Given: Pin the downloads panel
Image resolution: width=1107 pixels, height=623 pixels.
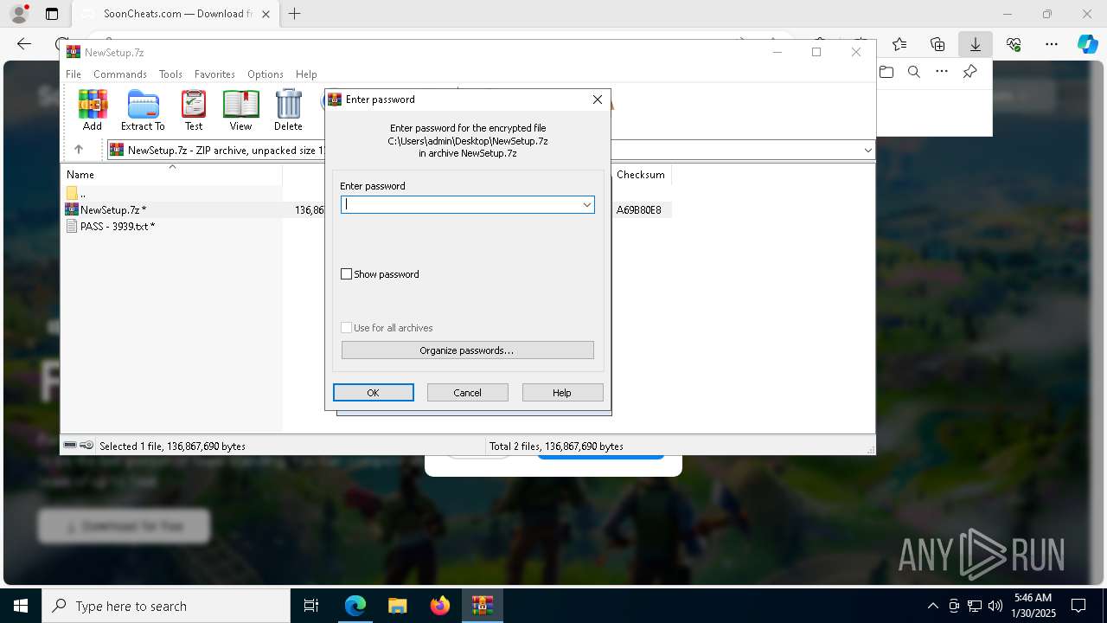Looking at the screenshot, I should (x=970, y=72).
